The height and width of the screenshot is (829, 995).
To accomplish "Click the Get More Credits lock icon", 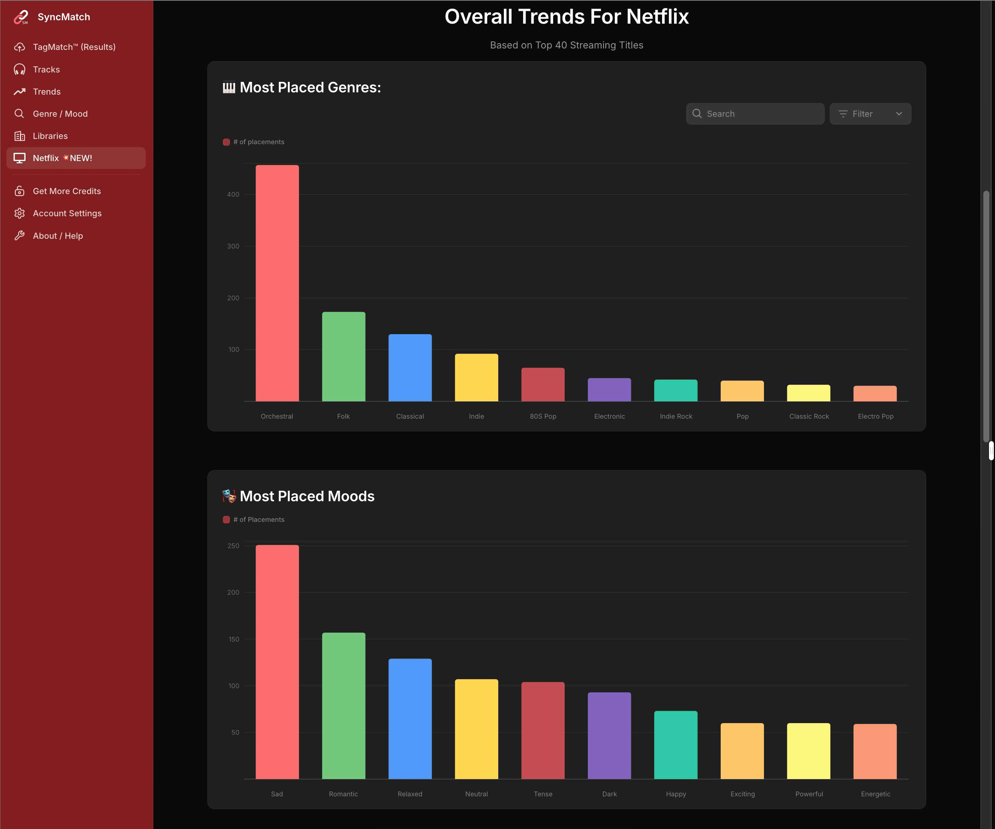I will (20, 191).
